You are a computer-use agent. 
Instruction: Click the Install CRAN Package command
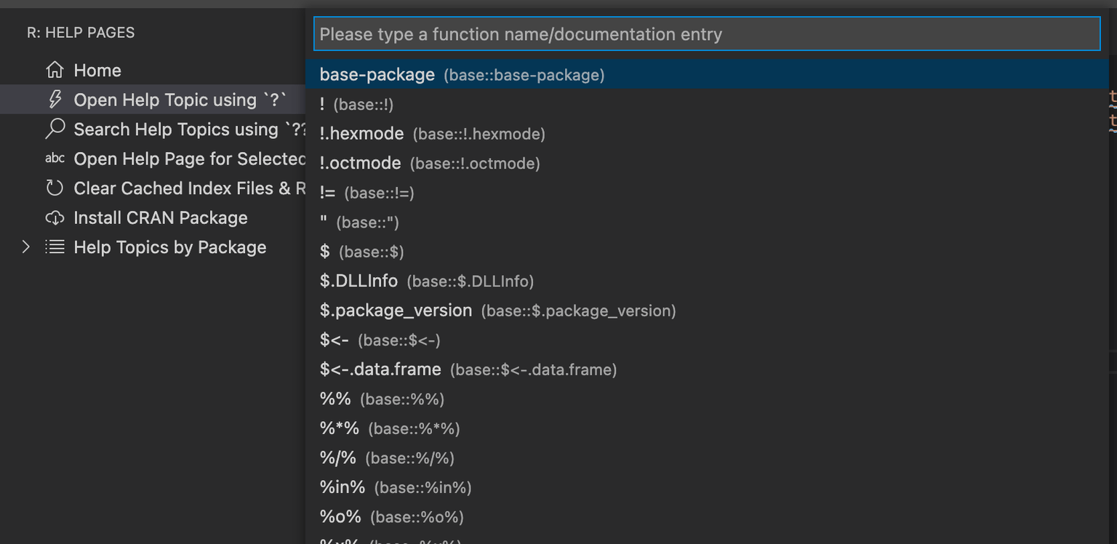[160, 217]
